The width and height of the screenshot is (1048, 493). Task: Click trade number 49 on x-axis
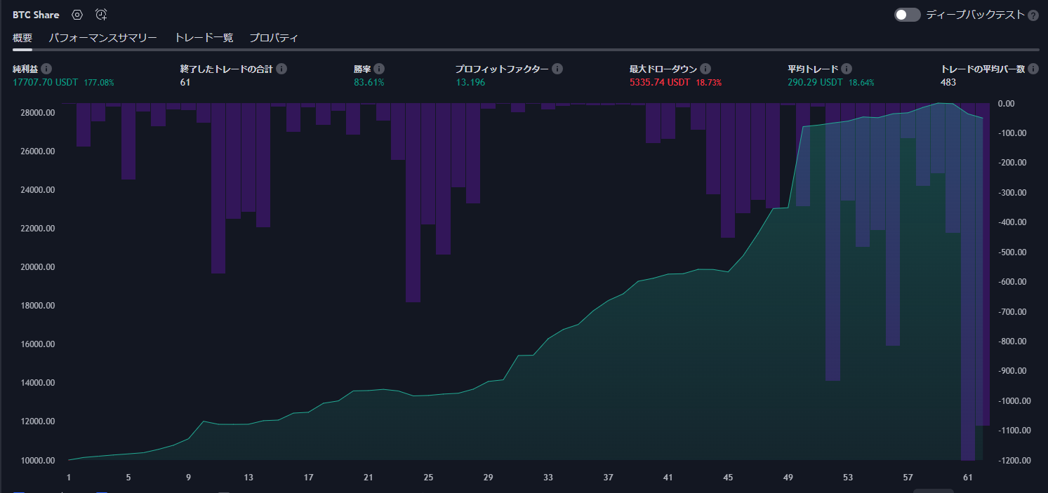click(x=788, y=478)
